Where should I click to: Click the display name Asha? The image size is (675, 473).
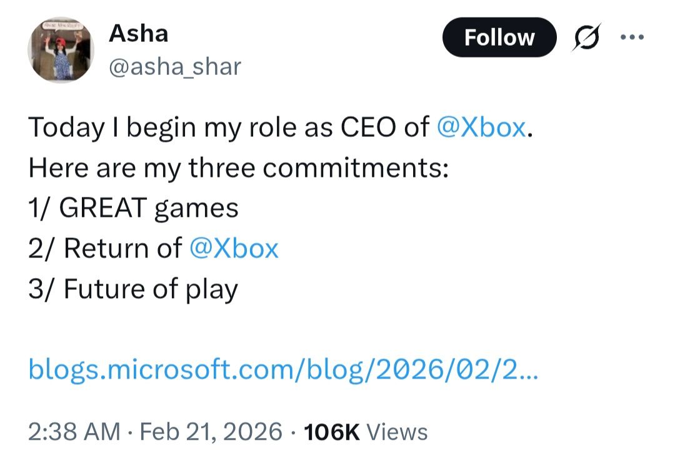[138, 34]
